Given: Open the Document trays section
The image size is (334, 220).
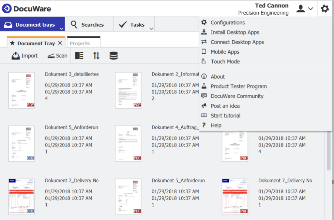Looking at the screenshot, I should pos(32,25).
